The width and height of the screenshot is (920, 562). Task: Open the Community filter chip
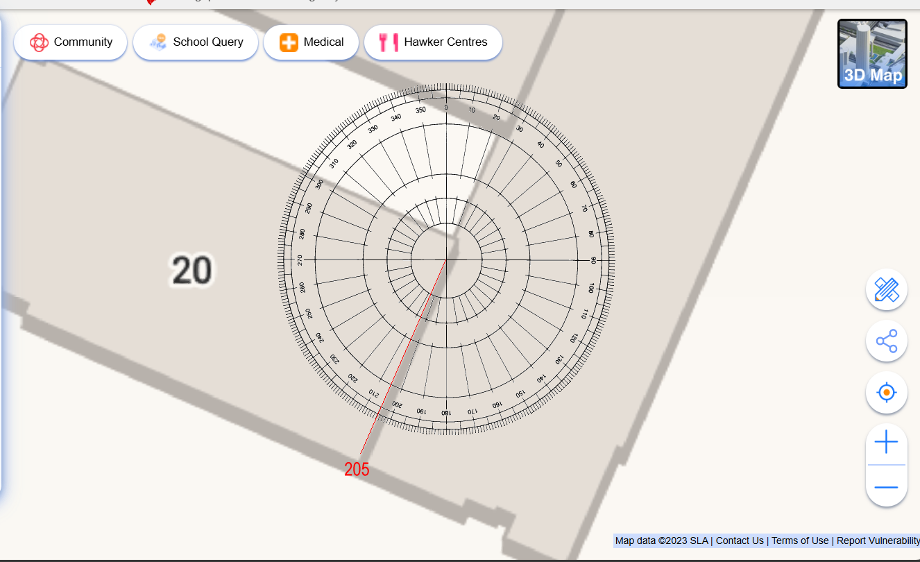(71, 42)
